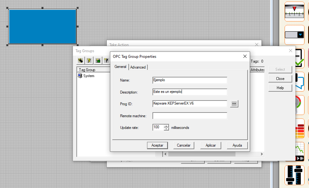The image size is (309, 188).
Task: Increase the update rate with up arrow
Action: coord(166,126)
